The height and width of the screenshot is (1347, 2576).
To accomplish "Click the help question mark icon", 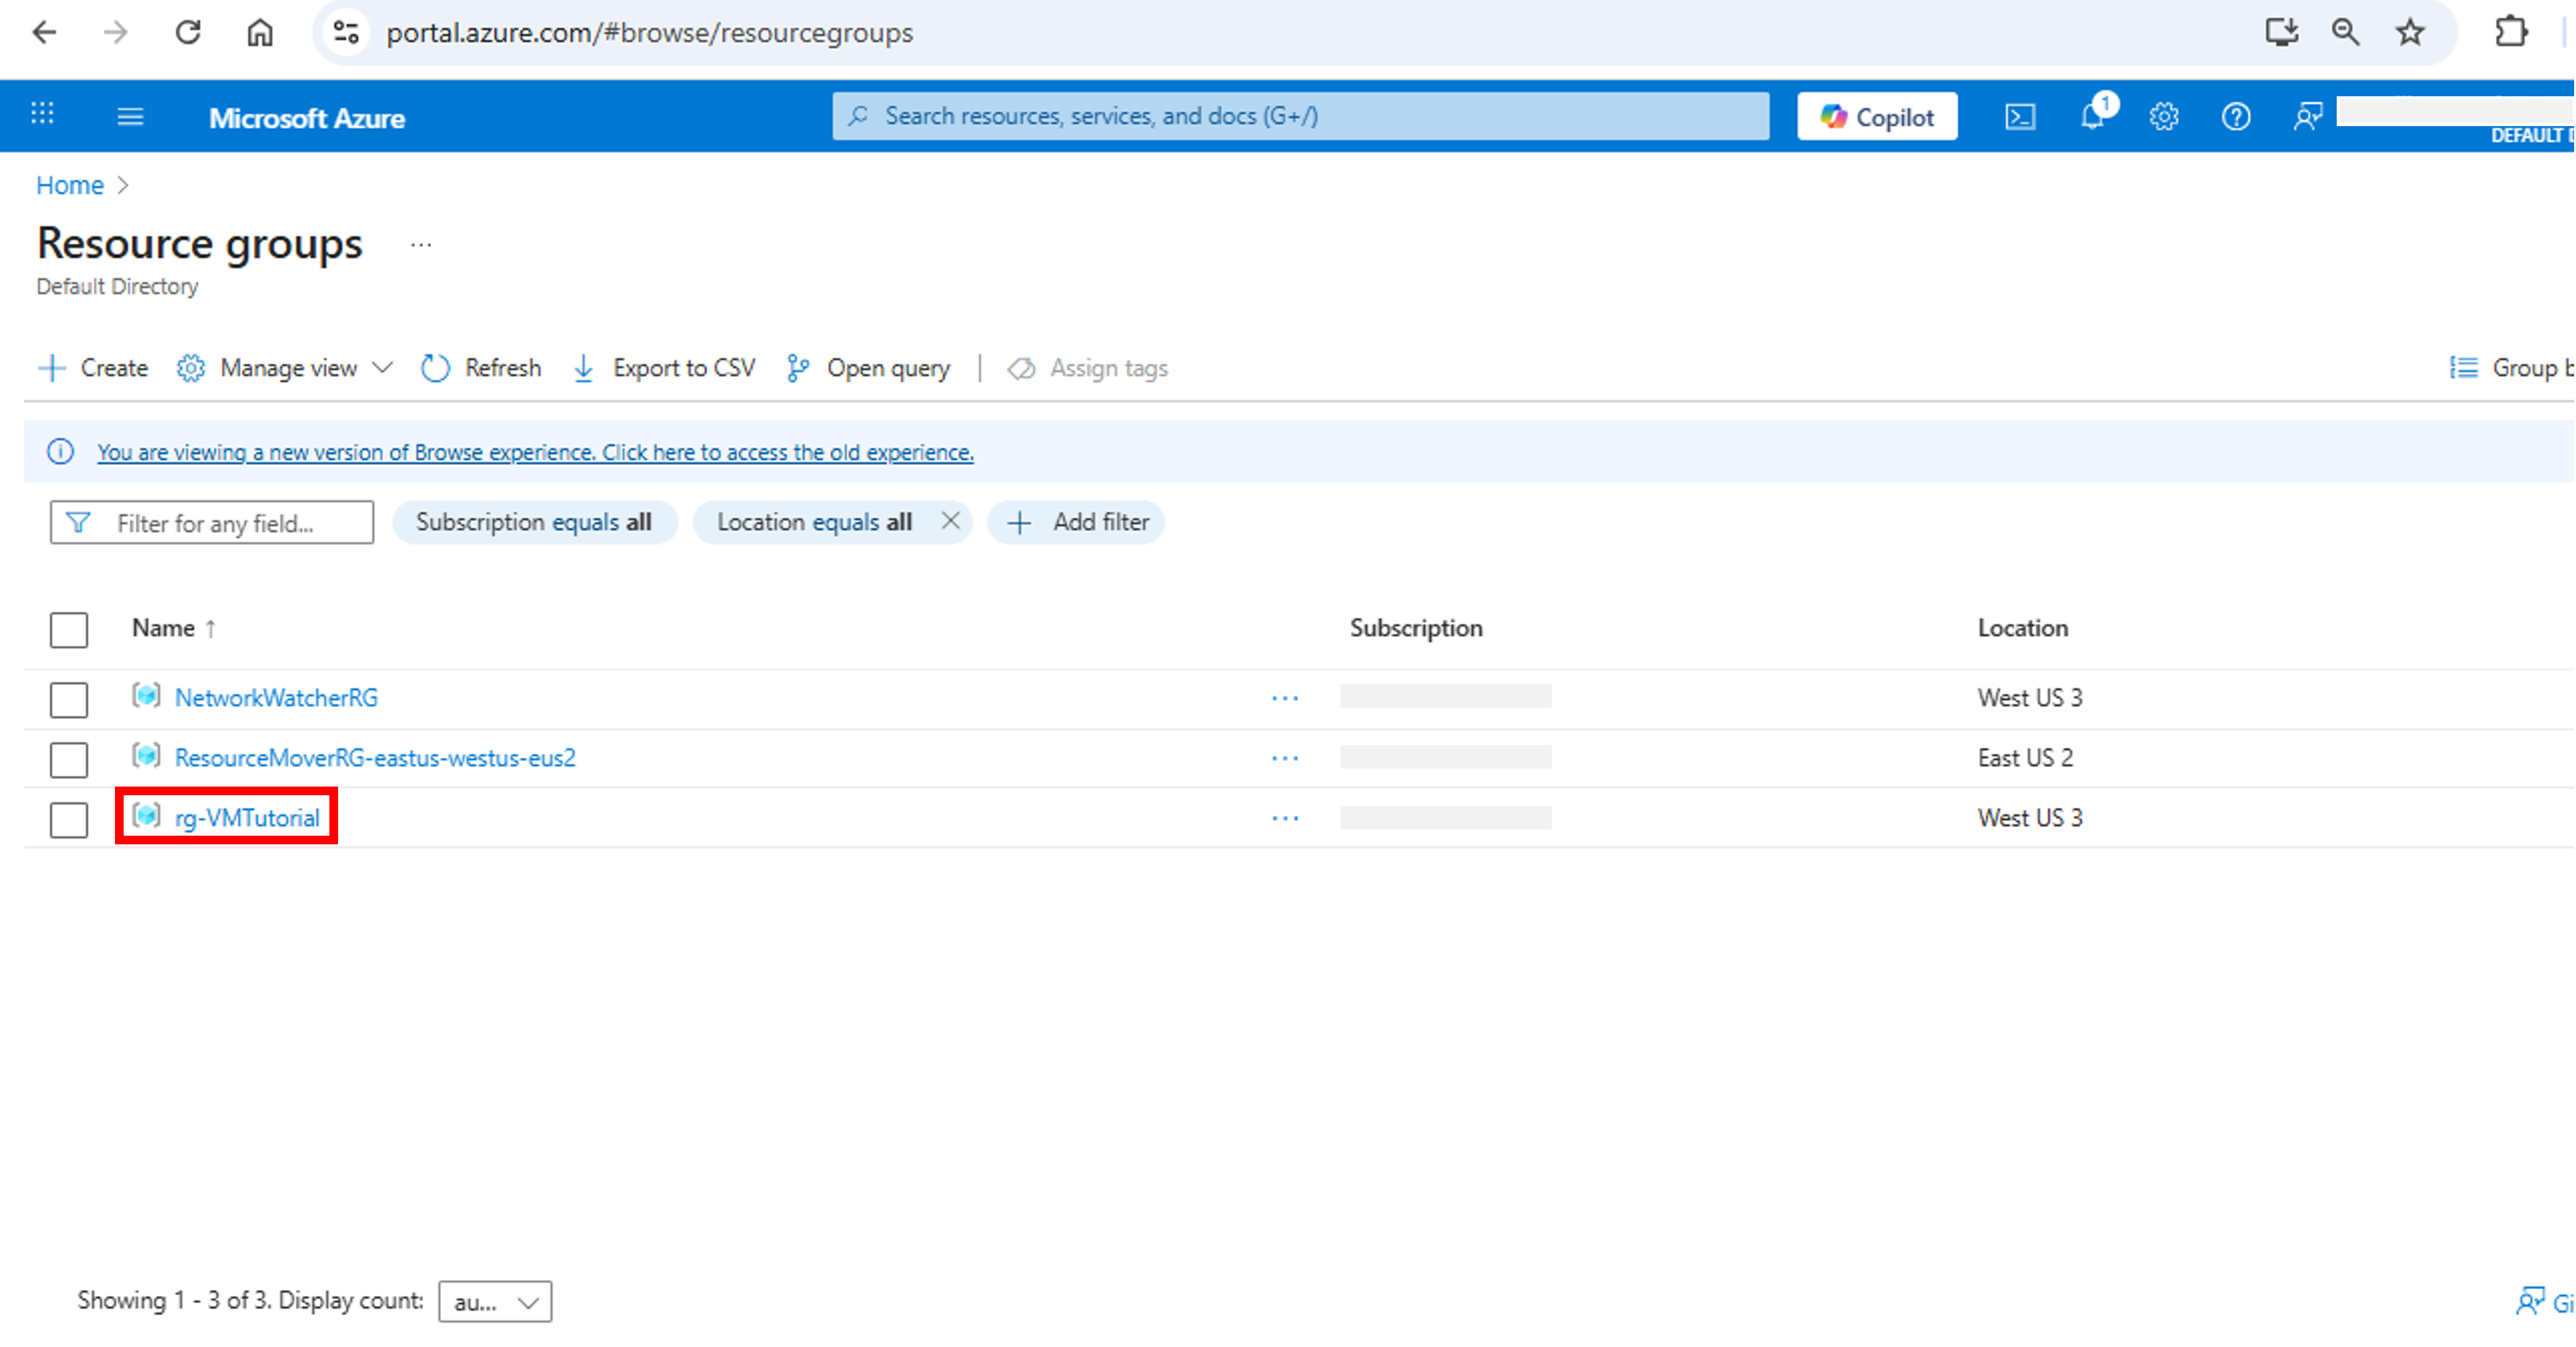I will click(x=2235, y=117).
